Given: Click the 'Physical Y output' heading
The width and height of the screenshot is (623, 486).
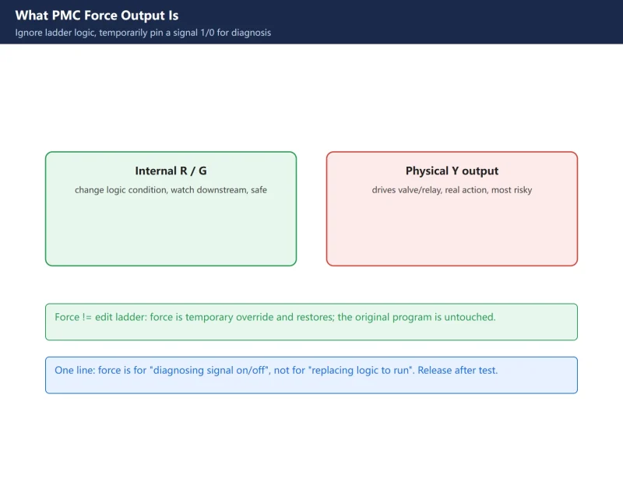Looking at the screenshot, I should click(452, 171).
